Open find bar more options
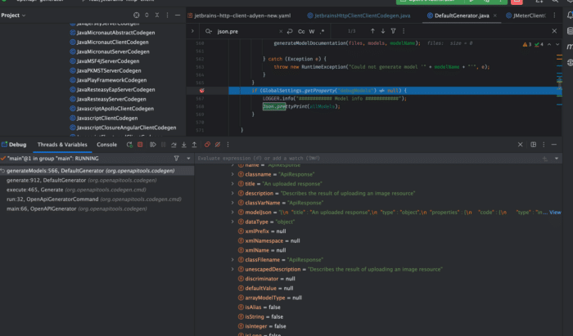This screenshot has width=573, height=336. 404,31
